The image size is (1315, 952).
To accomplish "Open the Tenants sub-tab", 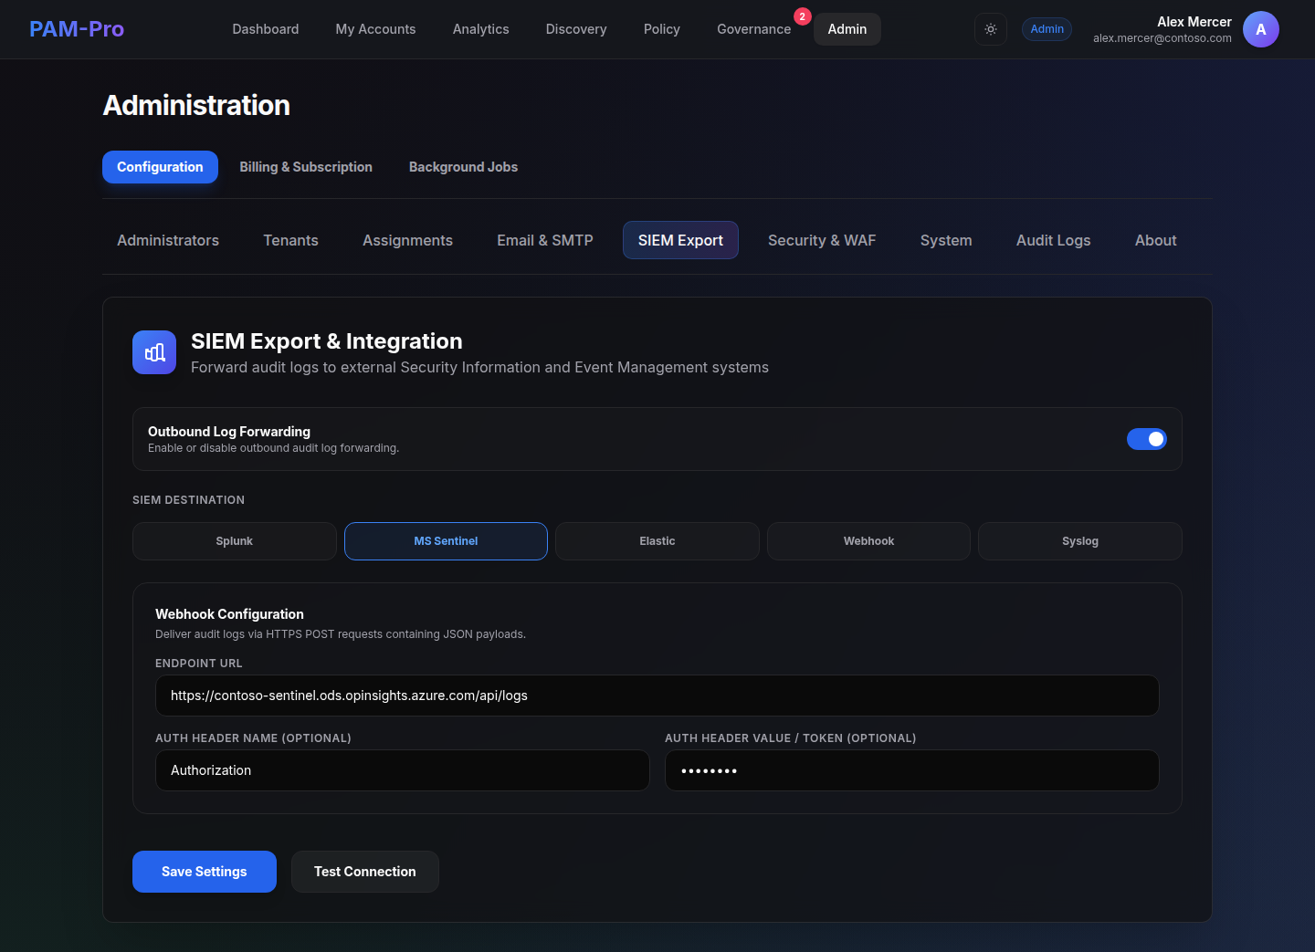I will (x=291, y=240).
